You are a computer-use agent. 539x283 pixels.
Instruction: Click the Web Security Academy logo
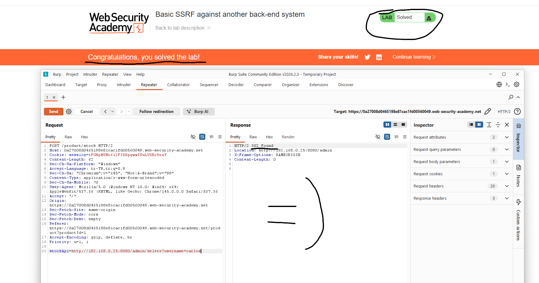pyautogui.click(x=119, y=23)
